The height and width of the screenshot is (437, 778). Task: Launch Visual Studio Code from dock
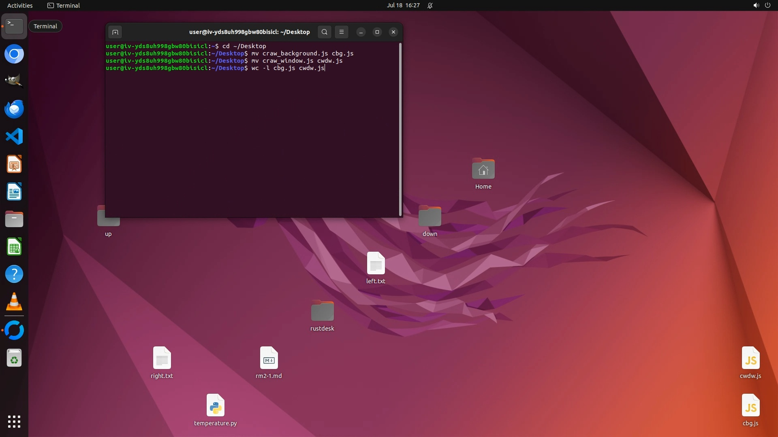point(14,136)
